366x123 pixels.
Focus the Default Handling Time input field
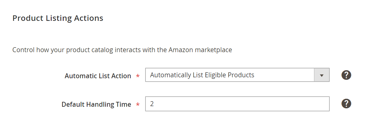coord(237,104)
